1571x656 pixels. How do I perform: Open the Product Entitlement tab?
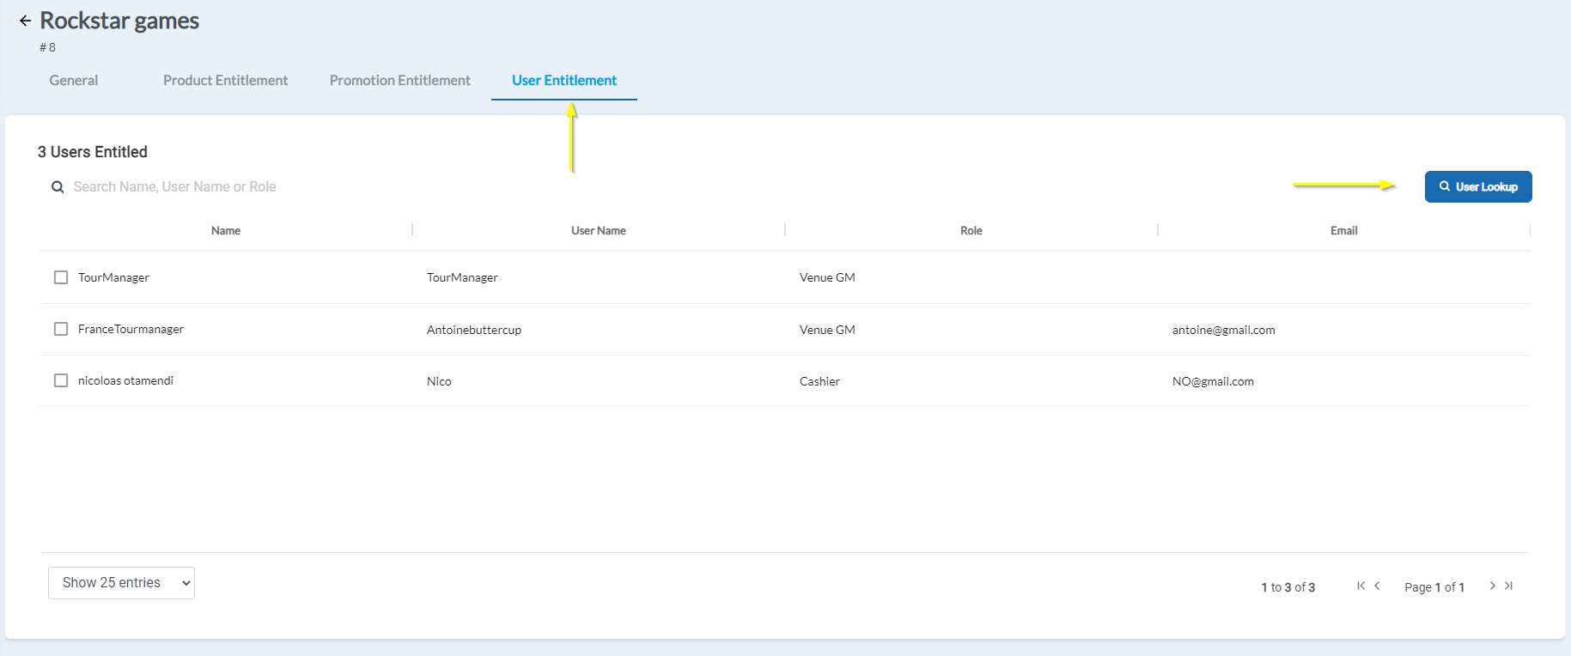[x=226, y=81]
